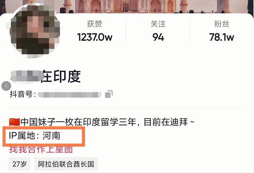
Task: Click the 目前在迪拜 part of the bio
Action: (166, 122)
